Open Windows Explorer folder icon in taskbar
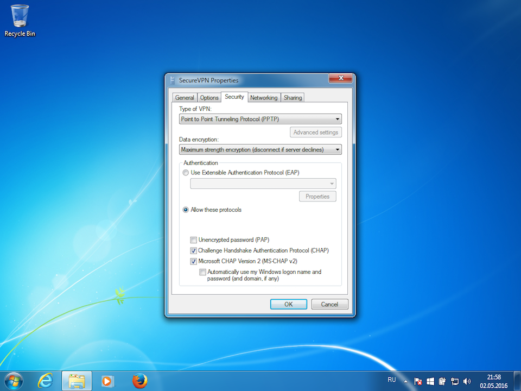 pos(77,381)
